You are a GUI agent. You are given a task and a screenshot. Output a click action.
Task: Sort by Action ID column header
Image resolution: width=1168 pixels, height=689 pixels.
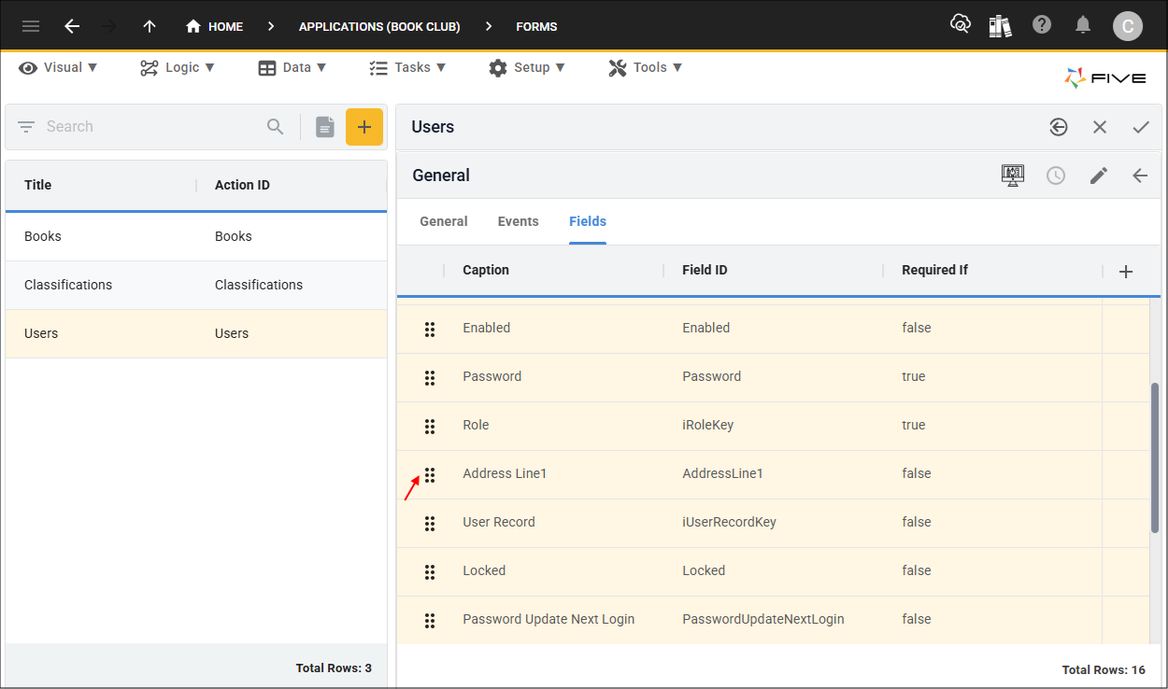[242, 185]
